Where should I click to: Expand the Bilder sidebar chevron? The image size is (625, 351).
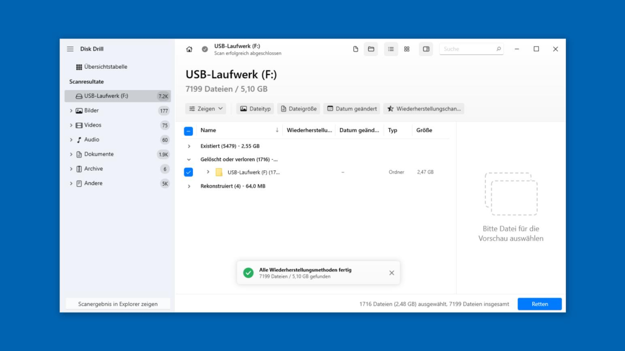[71, 111]
